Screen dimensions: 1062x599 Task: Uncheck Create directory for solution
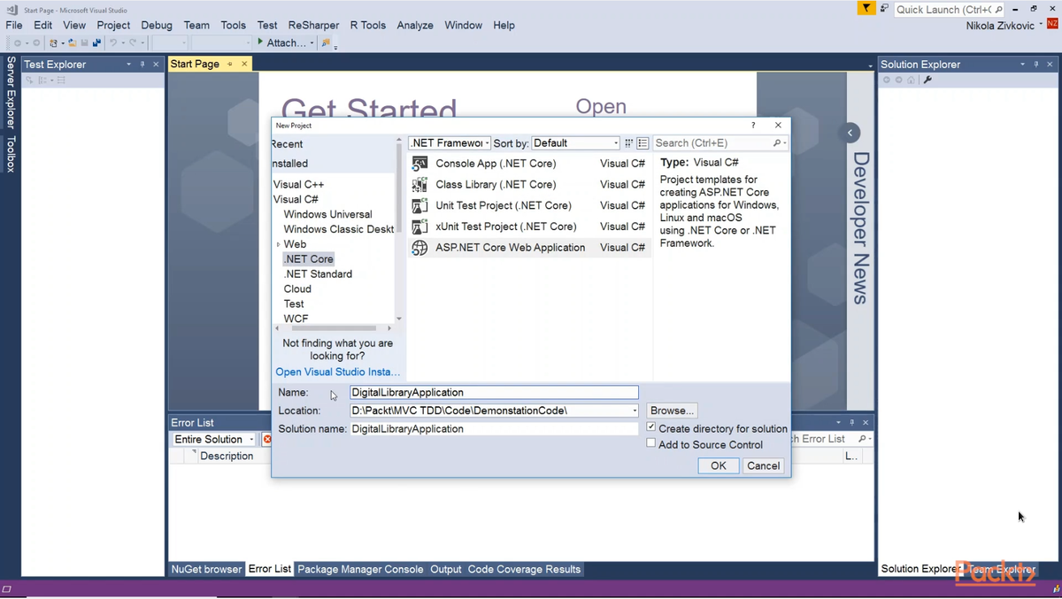[x=651, y=427]
